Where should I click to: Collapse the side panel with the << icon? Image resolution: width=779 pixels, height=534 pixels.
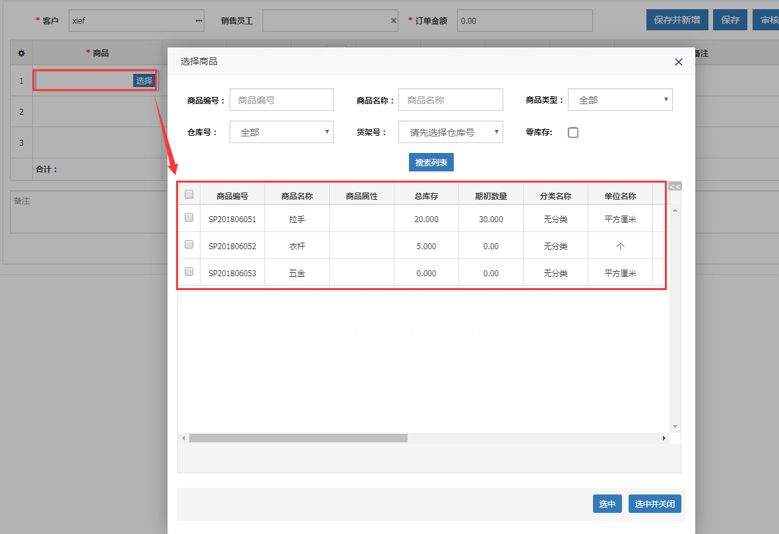pos(675,187)
